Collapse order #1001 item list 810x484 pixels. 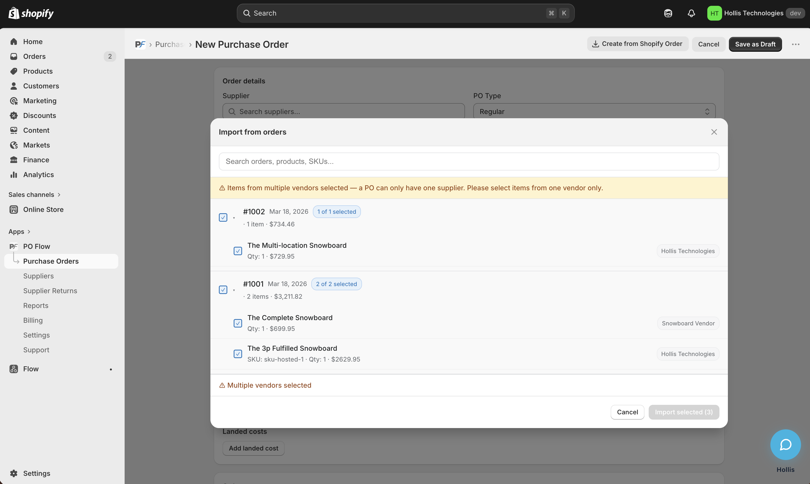(234, 290)
